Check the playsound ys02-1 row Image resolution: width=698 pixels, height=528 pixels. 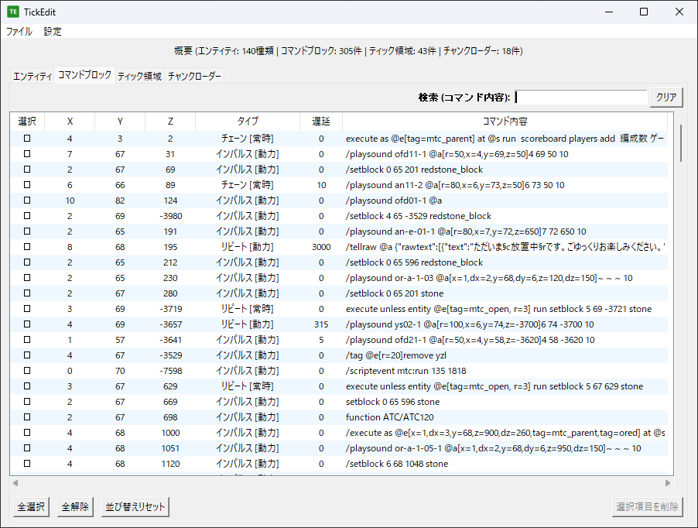pos(27,324)
